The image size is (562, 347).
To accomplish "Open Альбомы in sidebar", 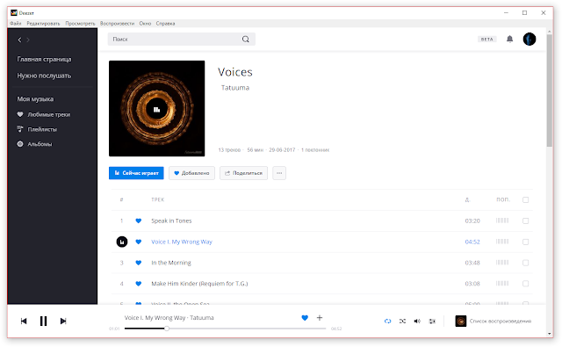I will pyautogui.click(x=34, y=144).
